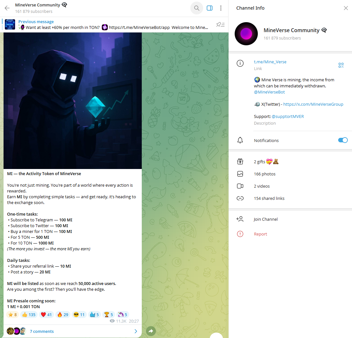Screen dimensions: 352x338
Task: Click the message time 20:27
Action: pyautogui.click(x=134, y=321)
